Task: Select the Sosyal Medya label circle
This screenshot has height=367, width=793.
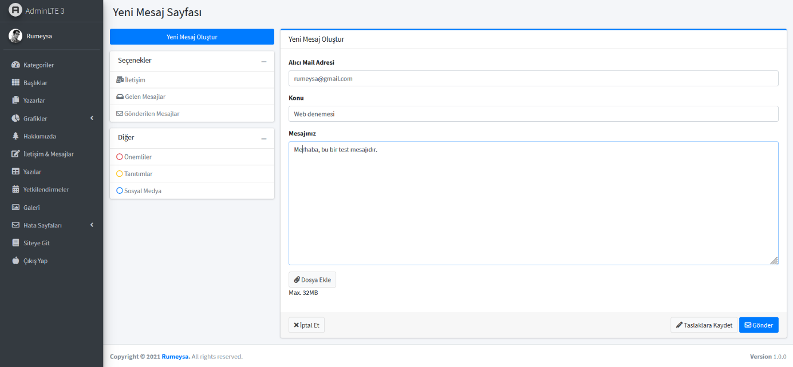Action: [119, 190]
